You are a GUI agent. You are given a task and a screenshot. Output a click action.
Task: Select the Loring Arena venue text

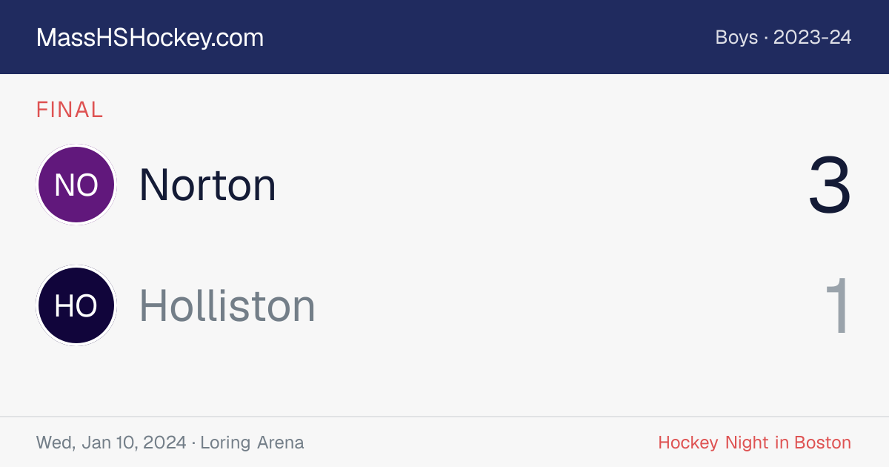click(x=252, y=443)
